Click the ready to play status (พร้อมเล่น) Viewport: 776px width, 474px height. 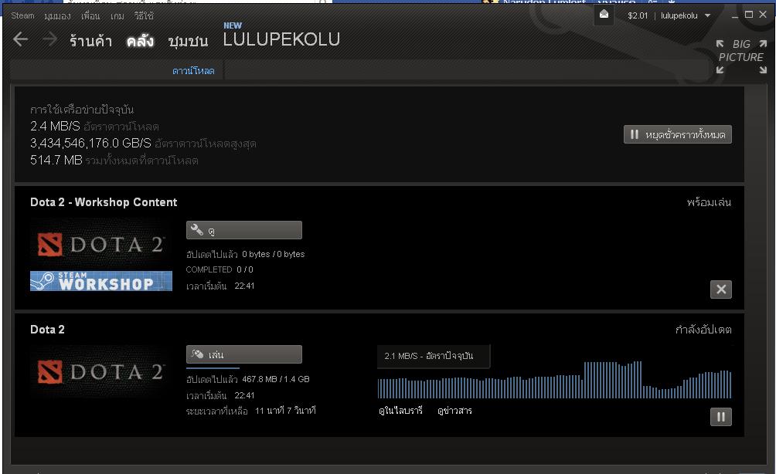[709, 202]
